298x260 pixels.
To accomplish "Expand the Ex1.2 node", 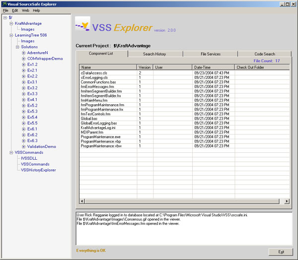I will (x=23, y=65).
